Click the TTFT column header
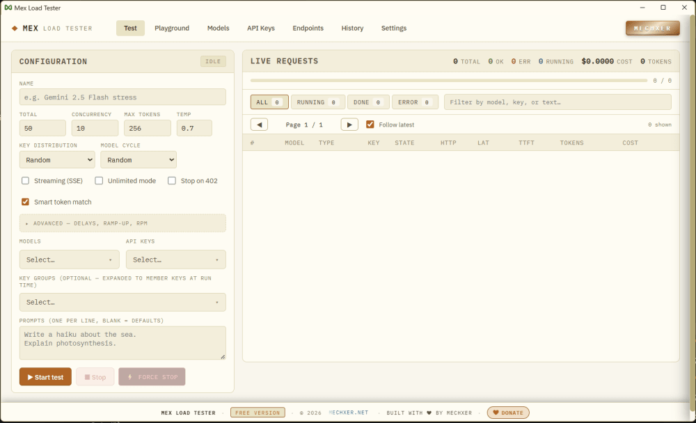The height and width of the screenshot is (423, 696). pos(526,143)
